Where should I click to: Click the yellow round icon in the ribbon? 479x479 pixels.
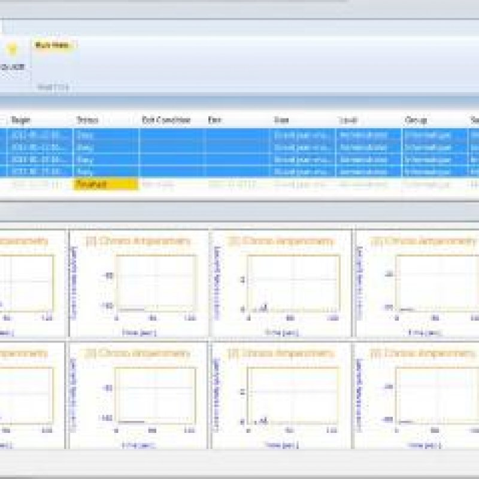13,50
